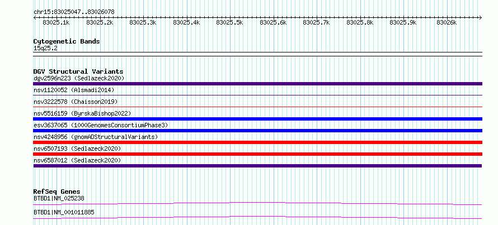Click the 83025.4k ruler tick label
Screen dimensions: 498x225
click(x=186, y=23)
